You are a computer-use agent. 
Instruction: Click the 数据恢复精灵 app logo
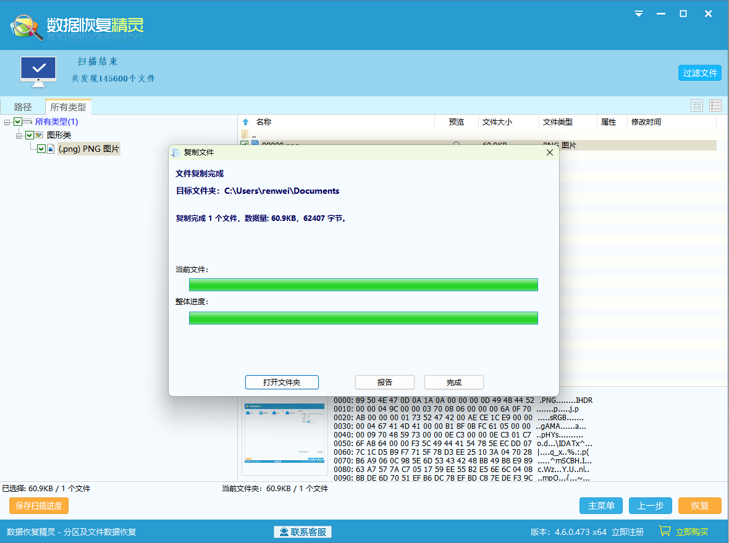[x=26, y=26]
